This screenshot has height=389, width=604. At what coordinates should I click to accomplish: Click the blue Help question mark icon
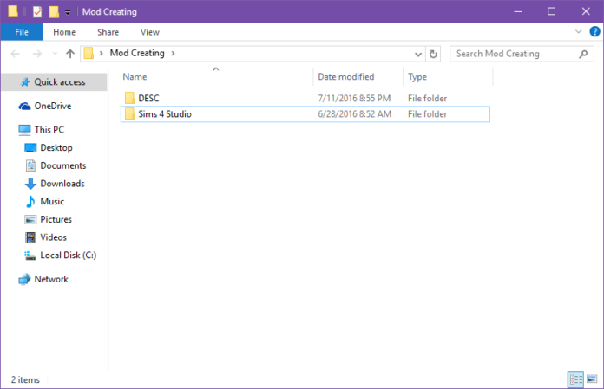click(594, 31)
